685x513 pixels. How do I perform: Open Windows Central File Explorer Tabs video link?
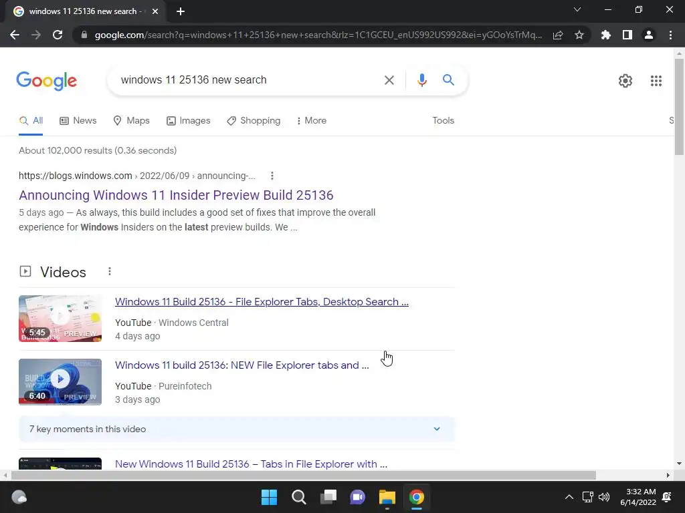pyautogui.click(x=262, y=302)
